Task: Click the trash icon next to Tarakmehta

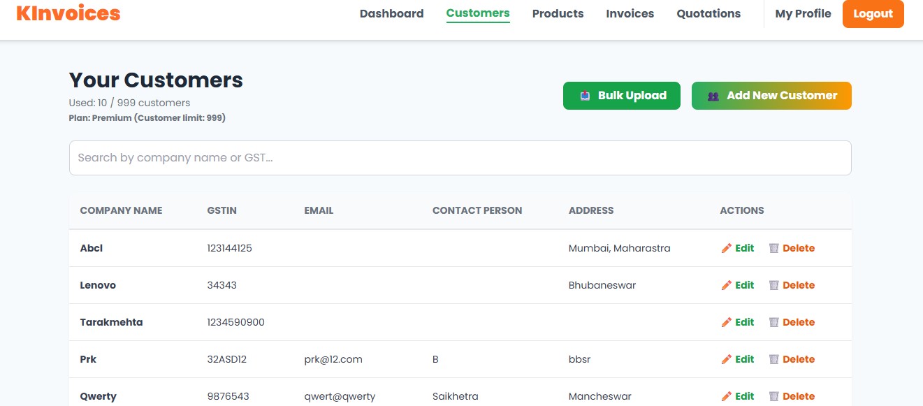Action: tap(773, 322)
